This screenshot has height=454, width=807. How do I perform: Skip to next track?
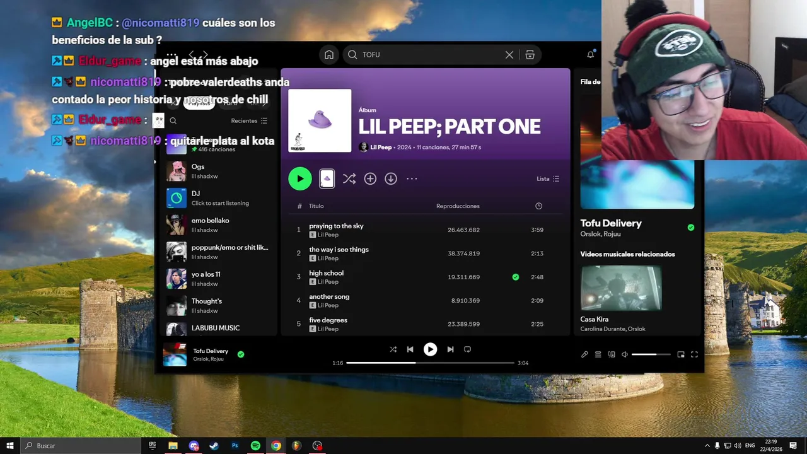pos(450,349)
